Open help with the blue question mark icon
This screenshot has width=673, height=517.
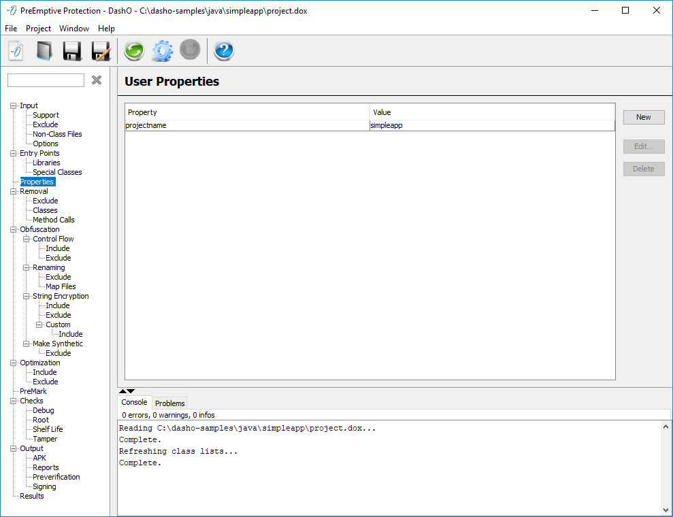[224, 51]
